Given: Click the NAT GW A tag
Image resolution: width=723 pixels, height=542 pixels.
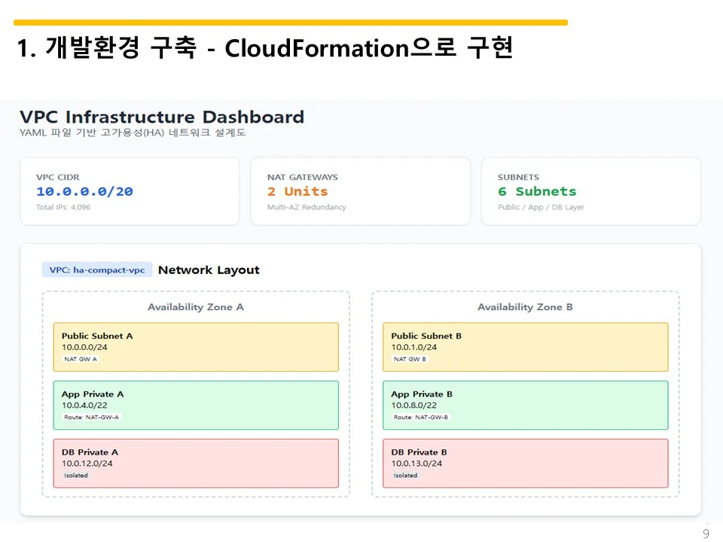Looking at the screenshot, I should [81, 359].
